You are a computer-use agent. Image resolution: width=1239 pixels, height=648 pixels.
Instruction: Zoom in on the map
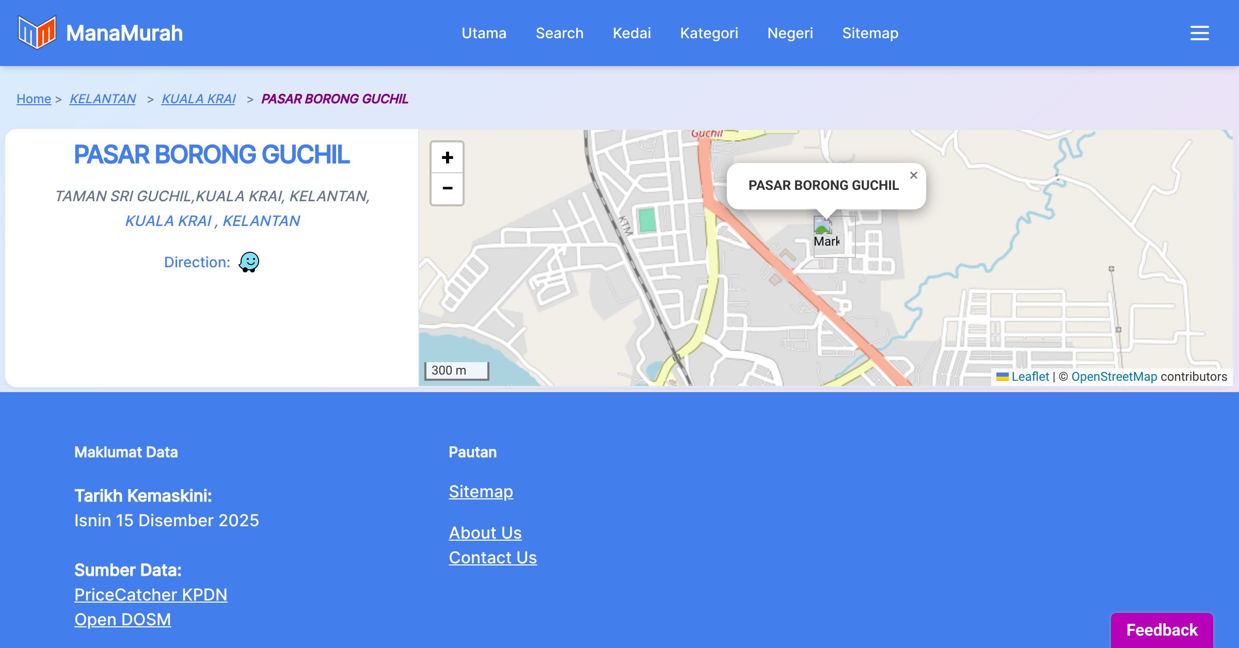click(x=447, y=157)
